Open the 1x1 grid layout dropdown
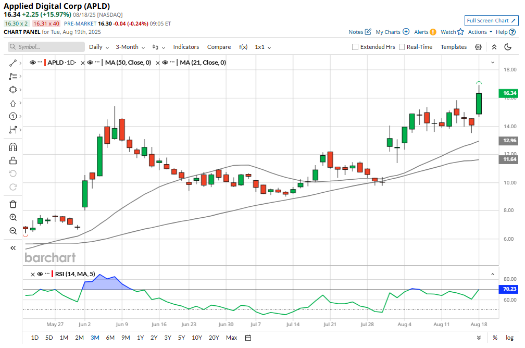525x348 pixels. 263,47
